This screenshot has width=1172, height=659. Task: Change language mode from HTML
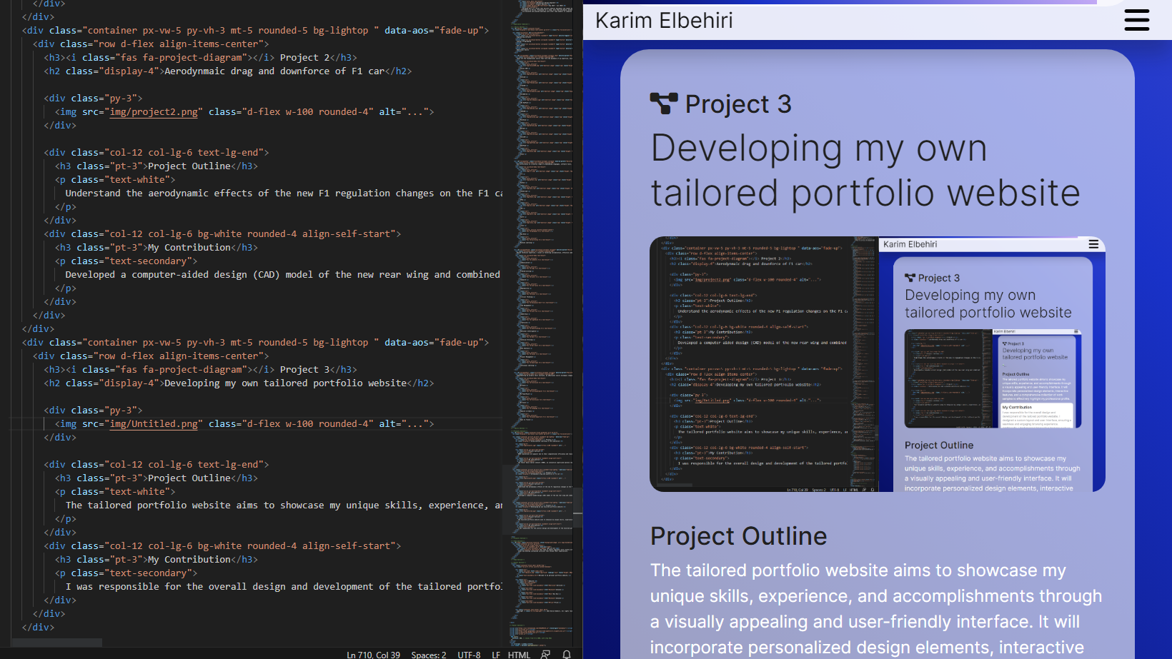click(519, 655)
